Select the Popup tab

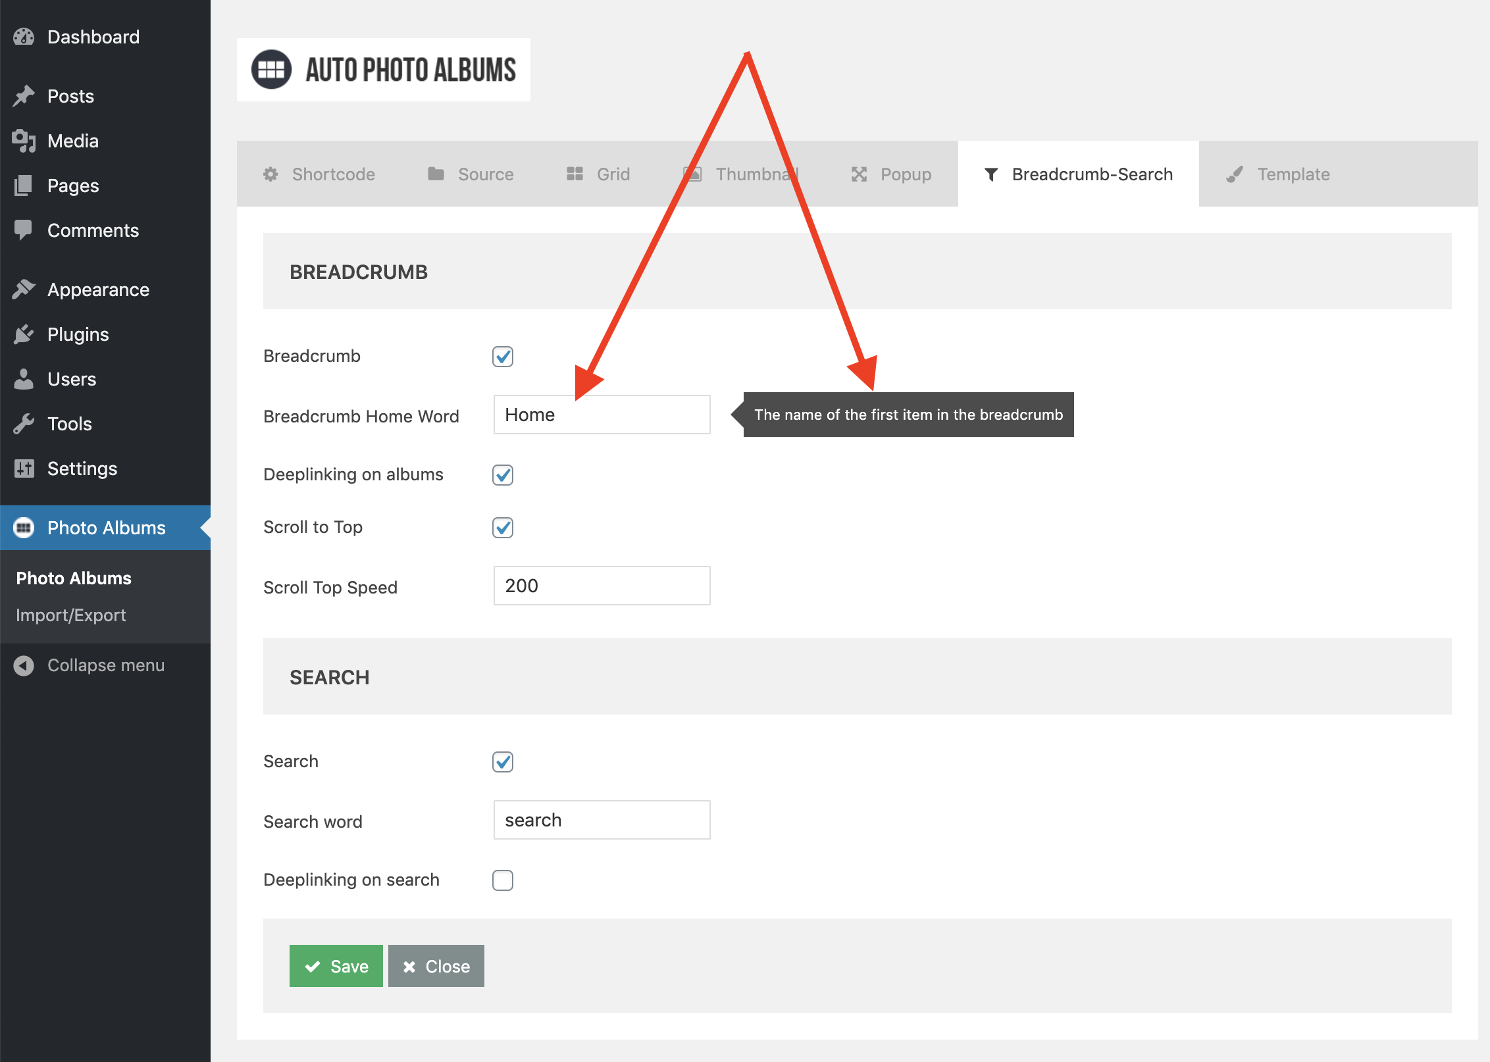click(x=891, y=174)
